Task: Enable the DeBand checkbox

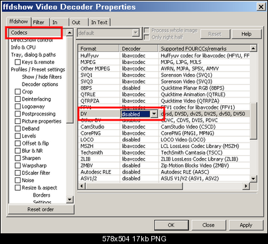Action: 17,129
